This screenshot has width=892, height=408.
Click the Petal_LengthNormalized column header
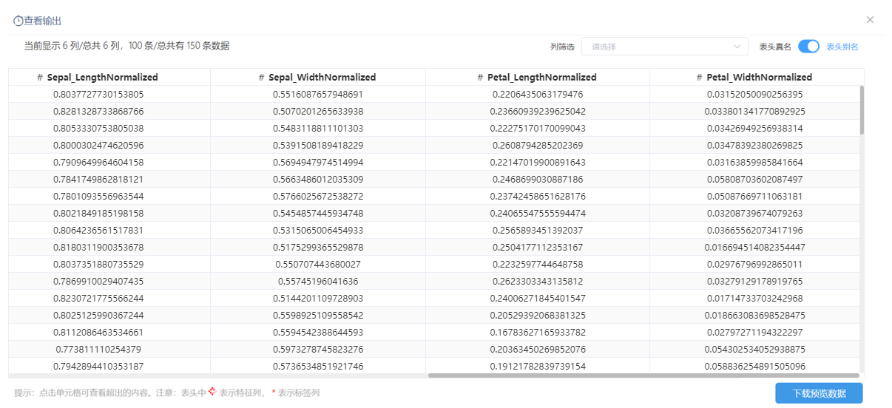pyautogui.click(x=538, y=77)
